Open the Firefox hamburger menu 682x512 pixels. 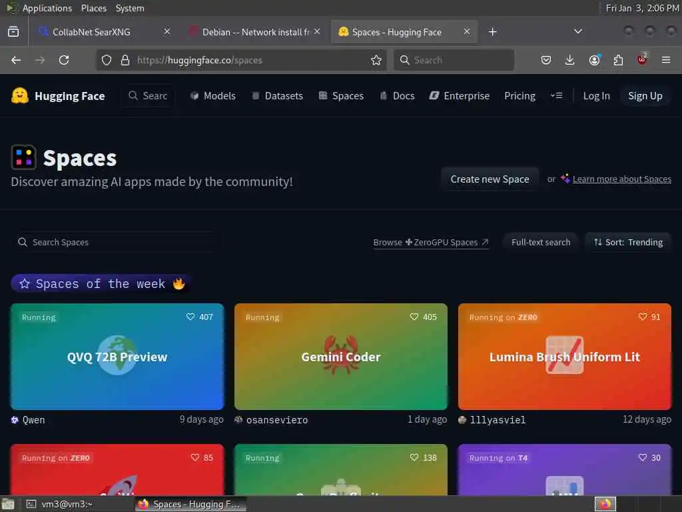click(x=666, y=60)
